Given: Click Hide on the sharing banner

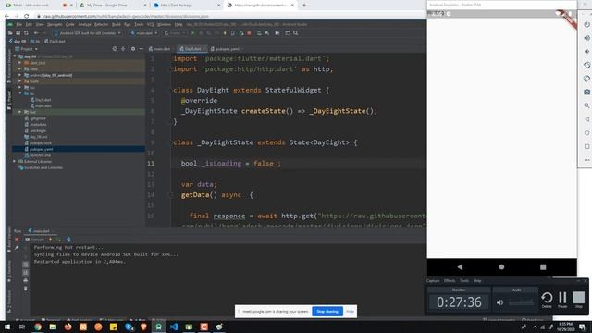Looking at the screenshot, I should pyautogui.click(x=350, y=312).
